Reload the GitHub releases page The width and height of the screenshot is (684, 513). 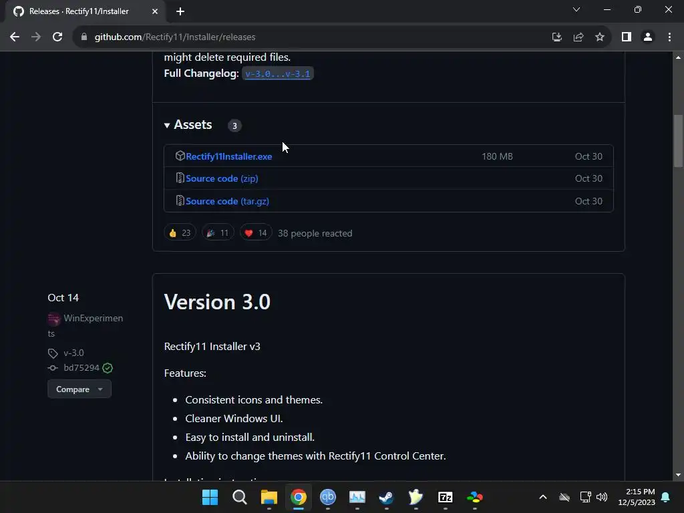coord(57,37)
